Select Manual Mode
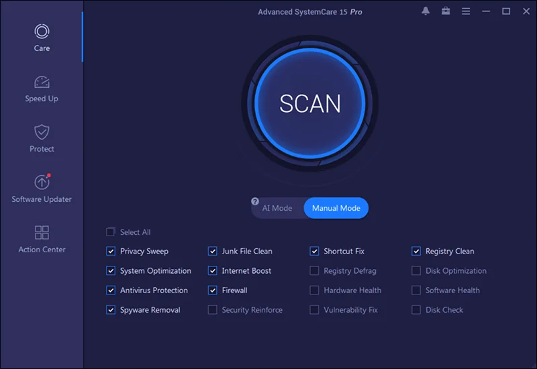 click(336, 208)
